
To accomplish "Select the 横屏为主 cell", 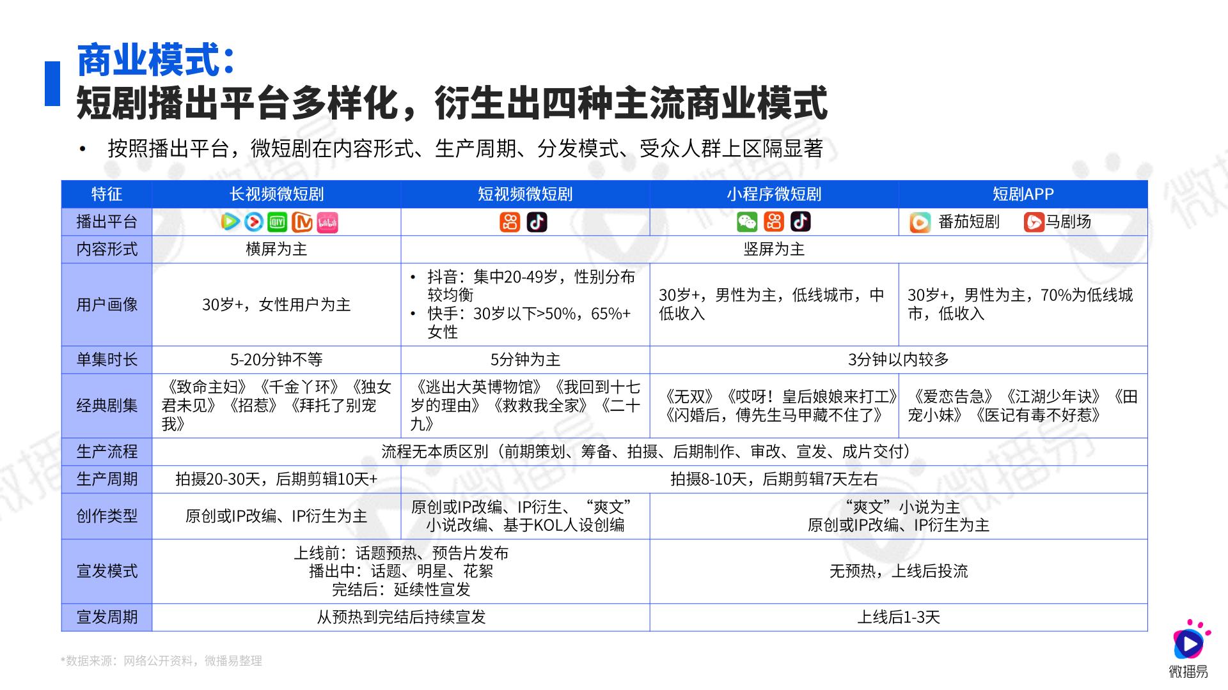I will tap(276, 249).
